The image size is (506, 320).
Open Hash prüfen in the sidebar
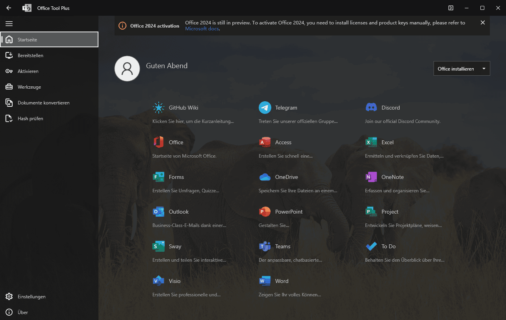tap(49, 118)
